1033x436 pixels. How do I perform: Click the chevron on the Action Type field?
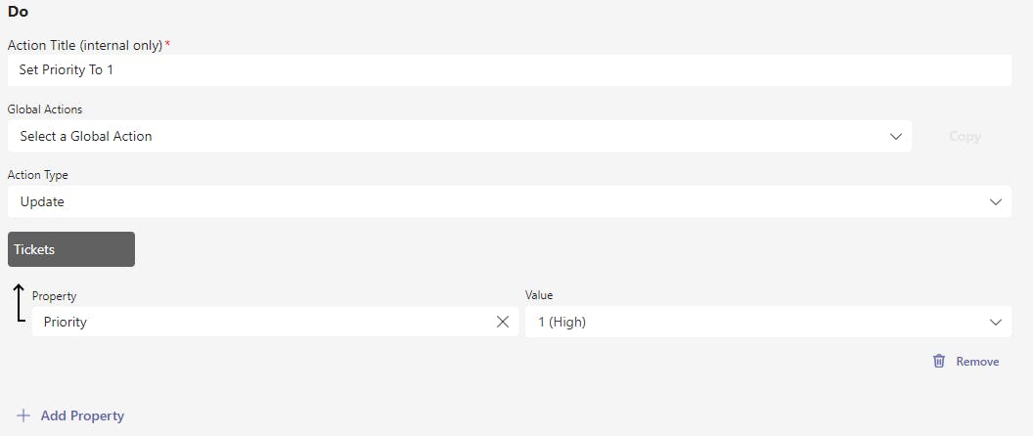996,201
